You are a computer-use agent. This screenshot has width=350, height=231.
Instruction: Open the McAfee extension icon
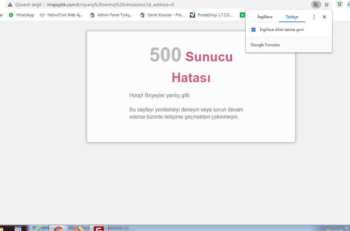pos(339,5)
